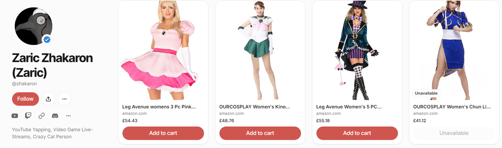The height and width of the screenshot is (148, 502).
Task: Click the share profile icon button
Action: 48,99
